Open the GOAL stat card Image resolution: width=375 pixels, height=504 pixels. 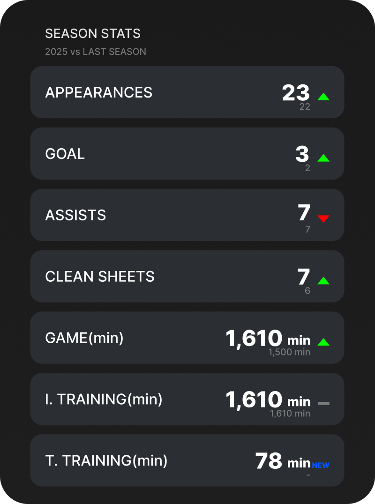187,154
